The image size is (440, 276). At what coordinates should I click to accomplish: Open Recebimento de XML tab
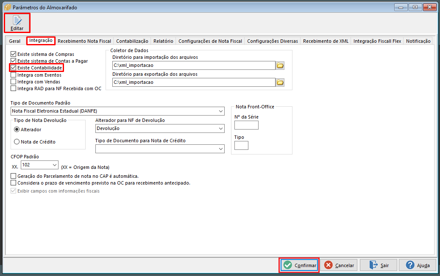pos(326,41)
